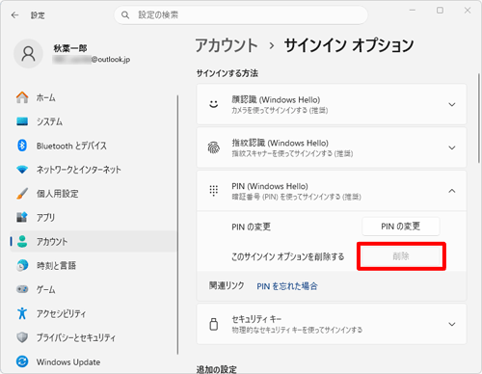This screenshot has width=482, height=374.
Task: Select アカウント in sidebar
Action: point(94,241)
